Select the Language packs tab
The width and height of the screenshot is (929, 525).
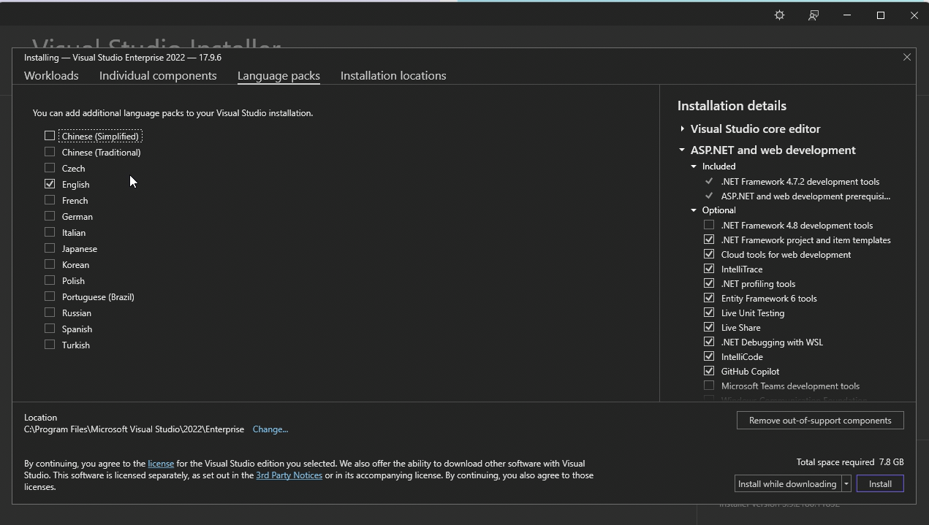tap(278, 76)
